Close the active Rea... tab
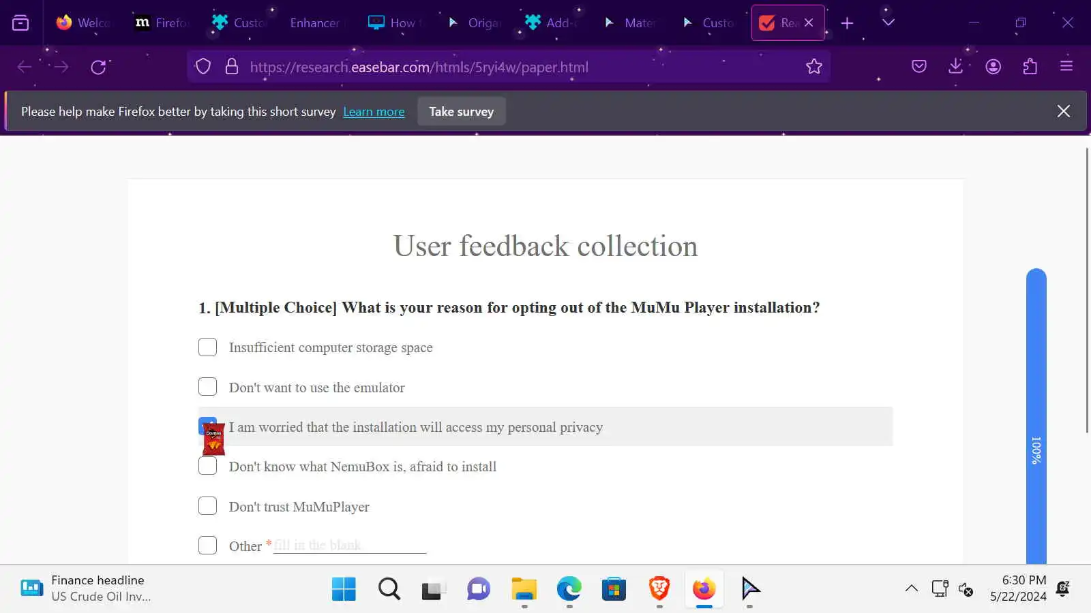The width and height of the screenshot is (1091, 613). click(809, 22)
